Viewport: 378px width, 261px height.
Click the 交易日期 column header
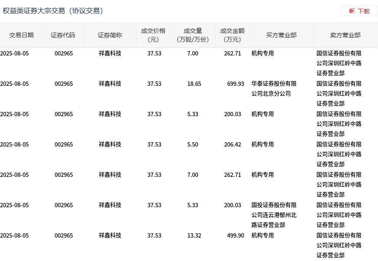[21, 35]
